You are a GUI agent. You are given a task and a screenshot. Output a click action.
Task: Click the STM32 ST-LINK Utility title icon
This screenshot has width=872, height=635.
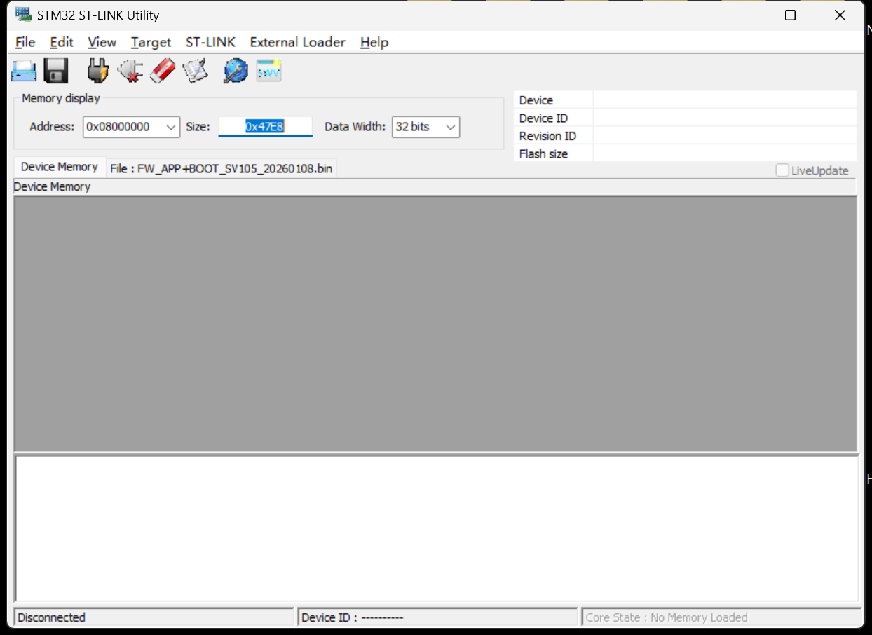pos(23,15)
